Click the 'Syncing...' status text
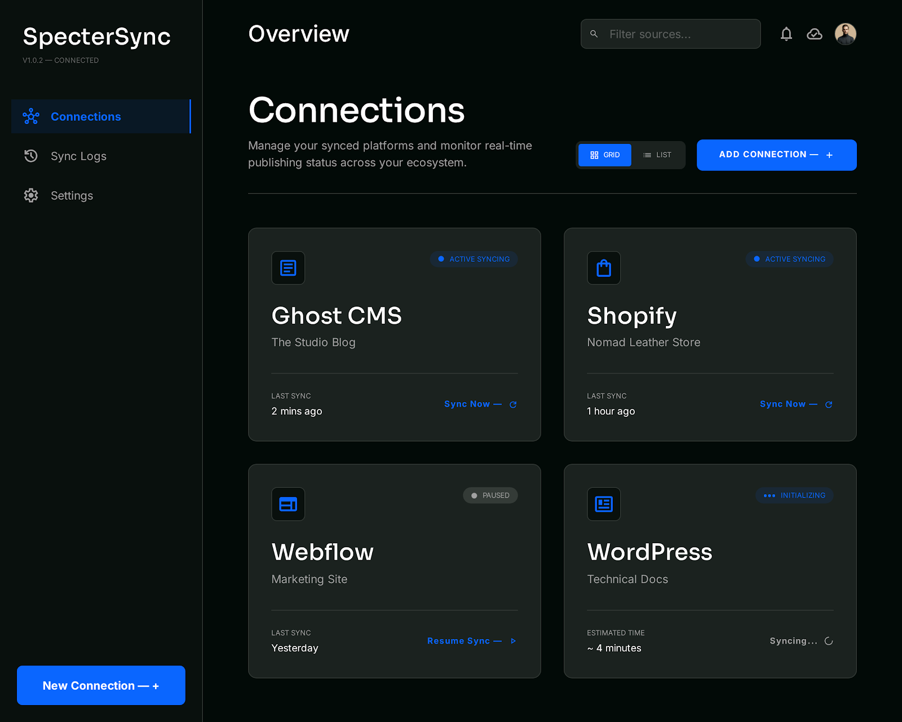The width and height of the screenshot is (902, 722). click(x=793, y=641)
